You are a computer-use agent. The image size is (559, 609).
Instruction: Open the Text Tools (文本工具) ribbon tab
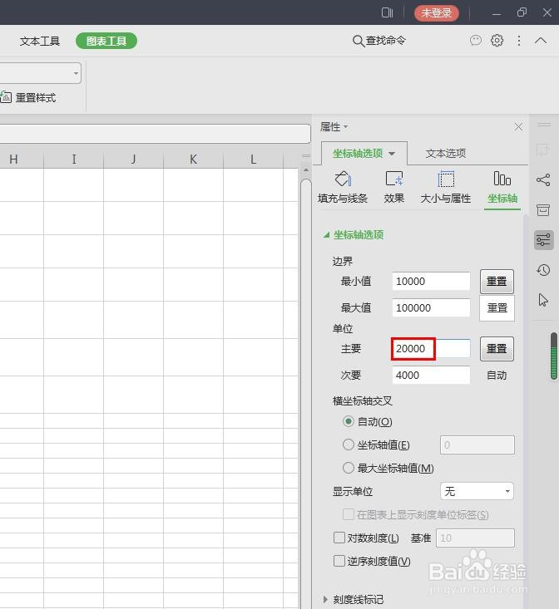pos(40,41)
